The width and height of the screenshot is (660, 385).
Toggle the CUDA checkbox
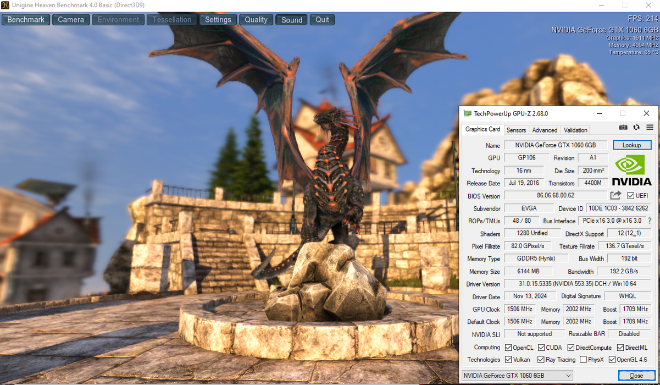[541, 348]
